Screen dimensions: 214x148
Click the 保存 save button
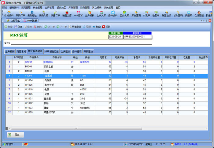(18, 27)
